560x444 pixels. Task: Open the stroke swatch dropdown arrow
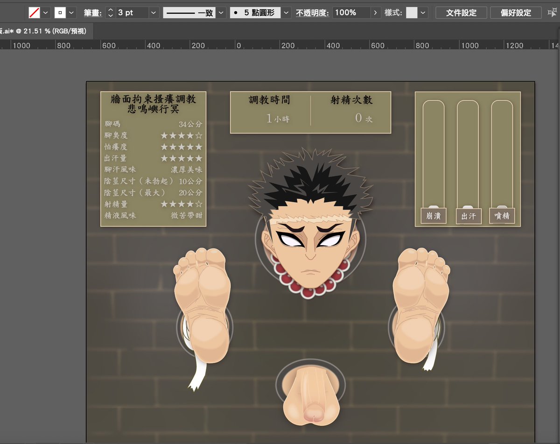[x=71, y=13]
